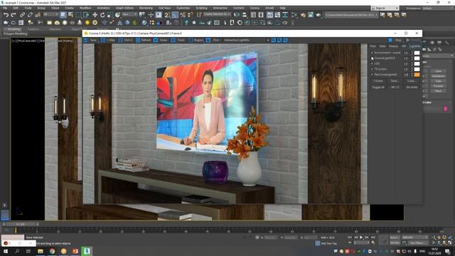Click the Undo arrow in main toolbar
Image resolution: width=455 pixels, height=256 pixels.
point(6,15)
